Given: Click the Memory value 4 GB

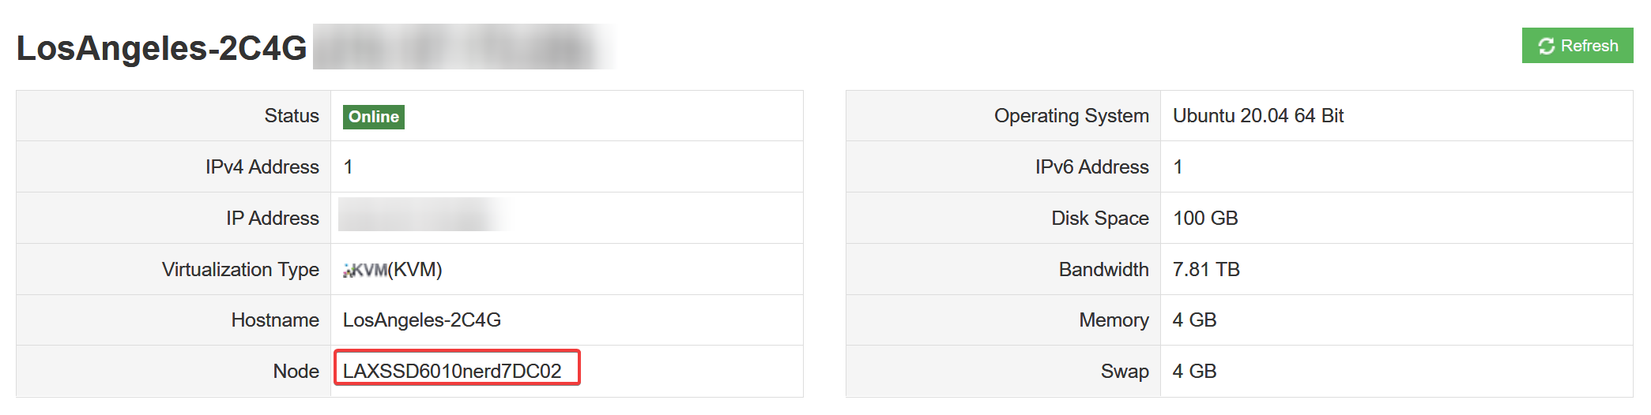Looking at the screenshot, I should pos(1194,320).
